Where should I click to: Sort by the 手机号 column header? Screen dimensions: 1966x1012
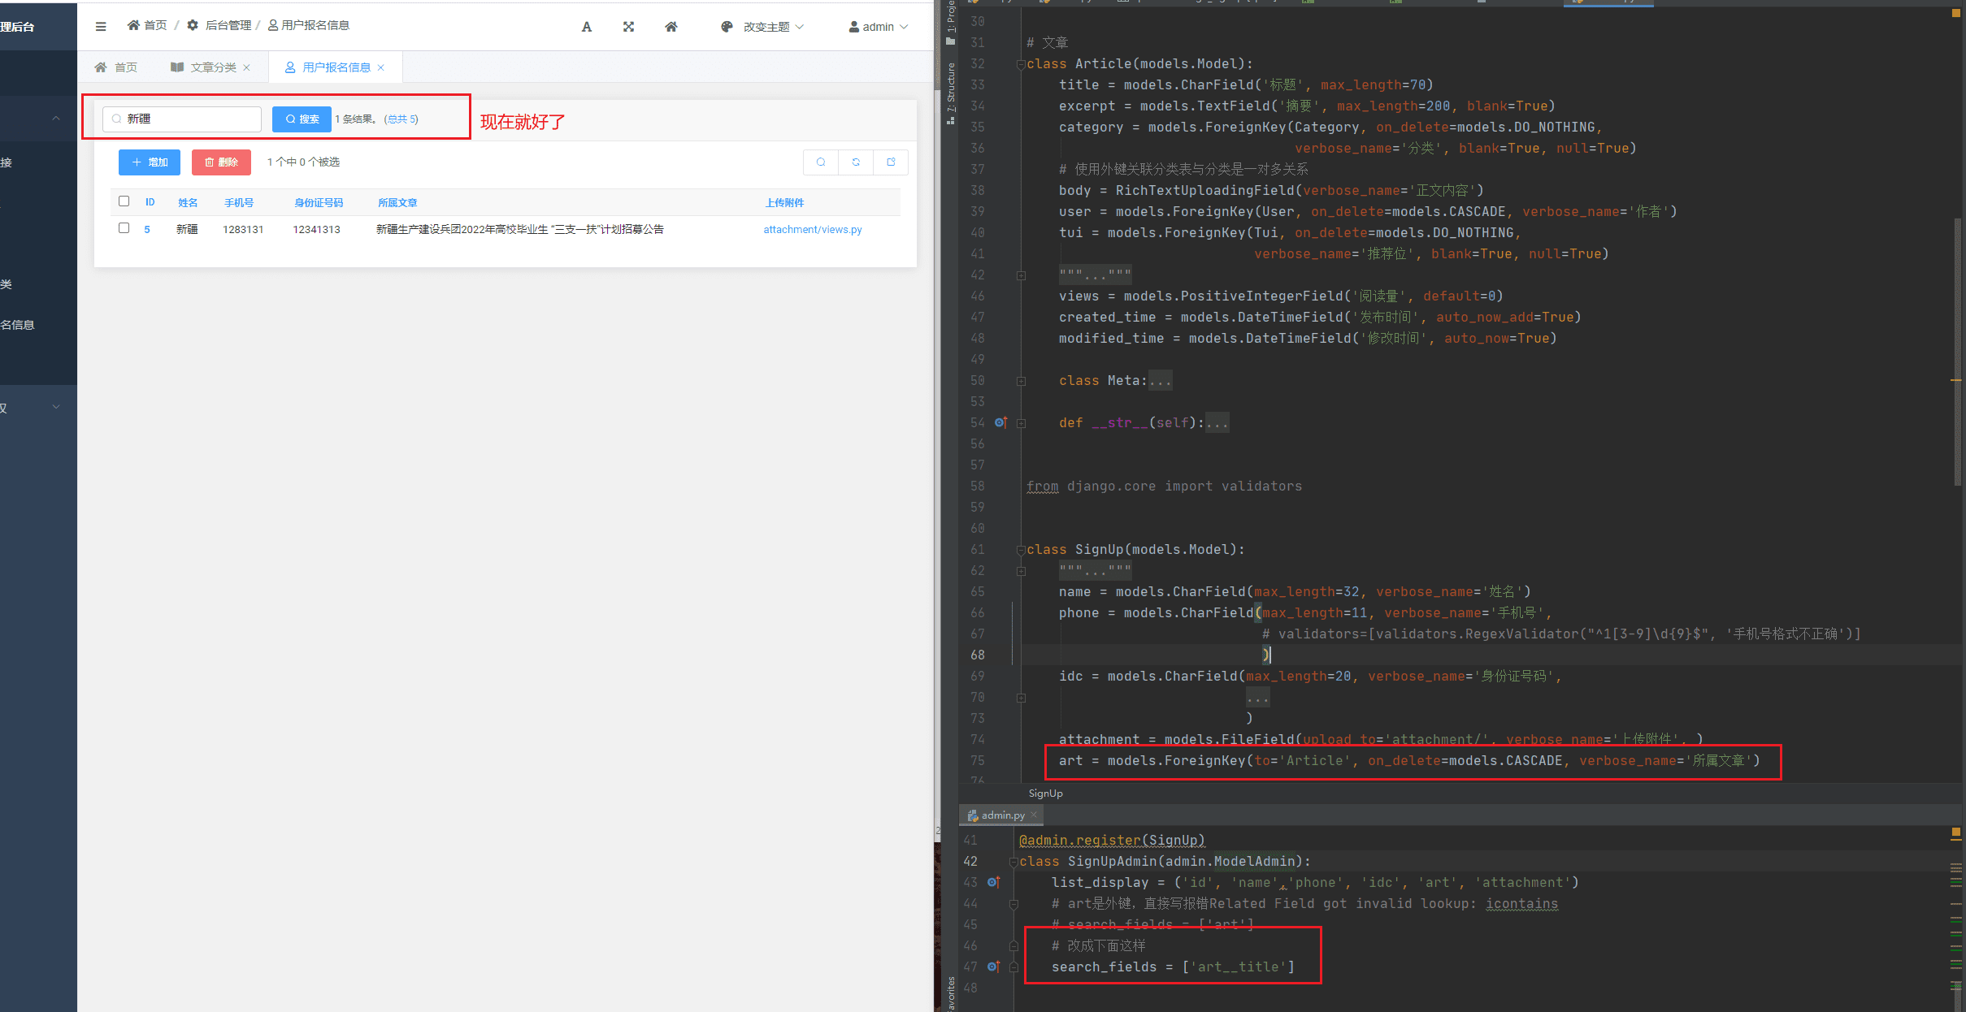point(239,202)
